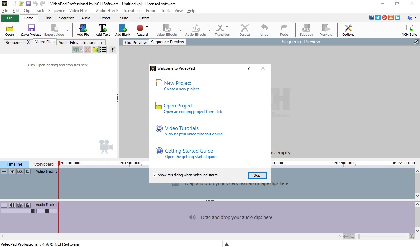Collapse Audio Track 1 with minus button
Viewport: 420px width, 247px height.
pyautogui.click(x=4, y=205)
